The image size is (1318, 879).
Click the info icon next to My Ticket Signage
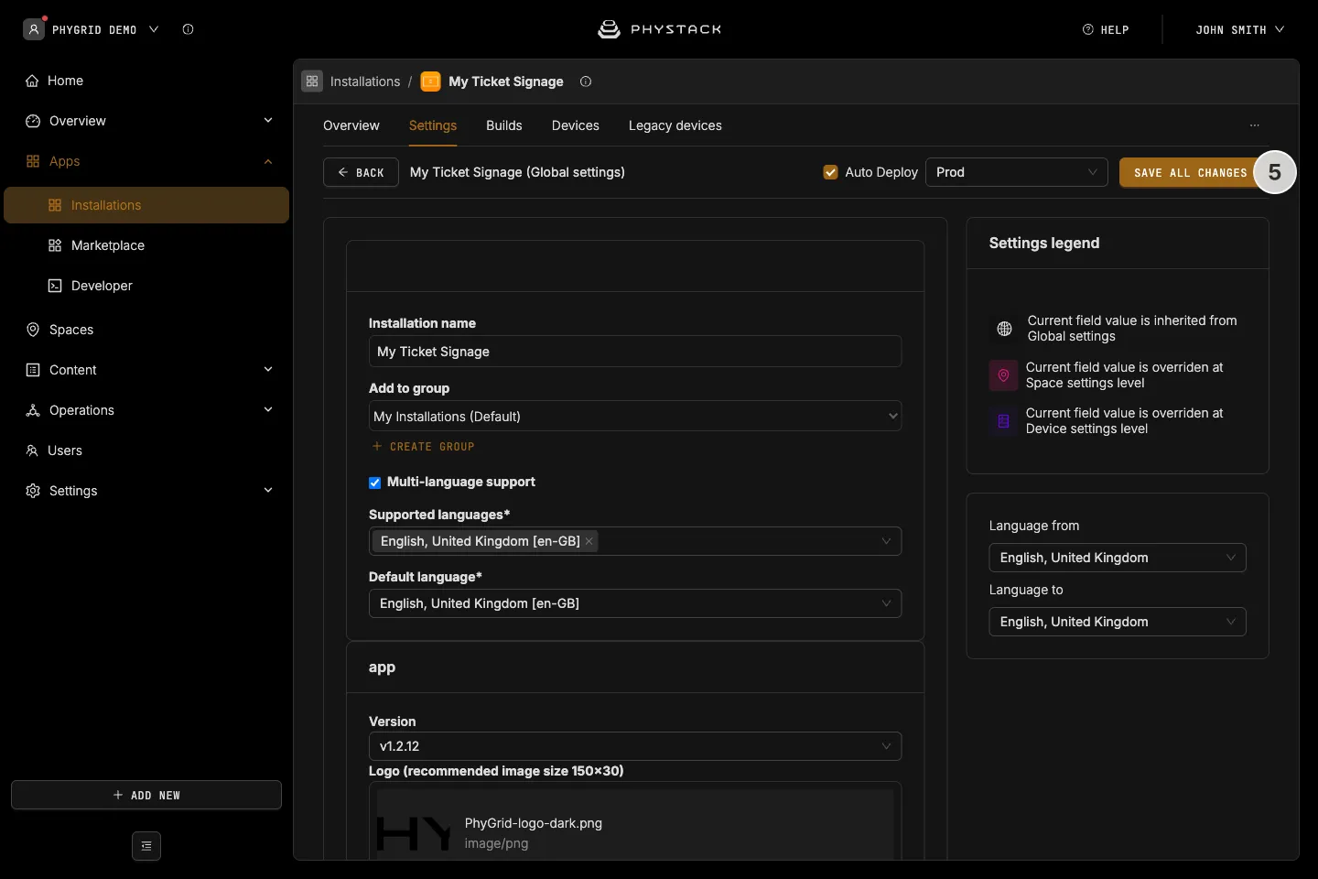pyautogui.click(x=586, y=81)
